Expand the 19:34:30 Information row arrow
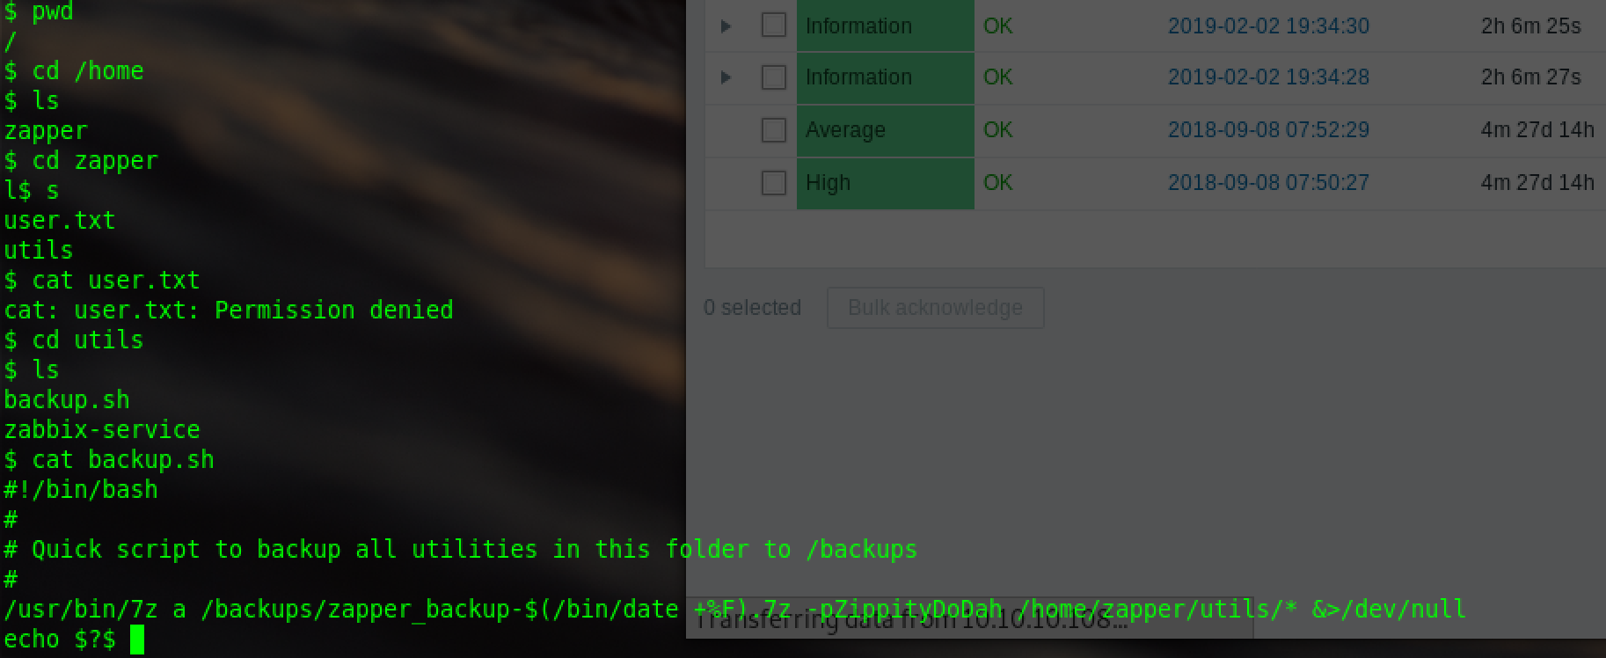The image size is (1606, 658). pos(726,26)
